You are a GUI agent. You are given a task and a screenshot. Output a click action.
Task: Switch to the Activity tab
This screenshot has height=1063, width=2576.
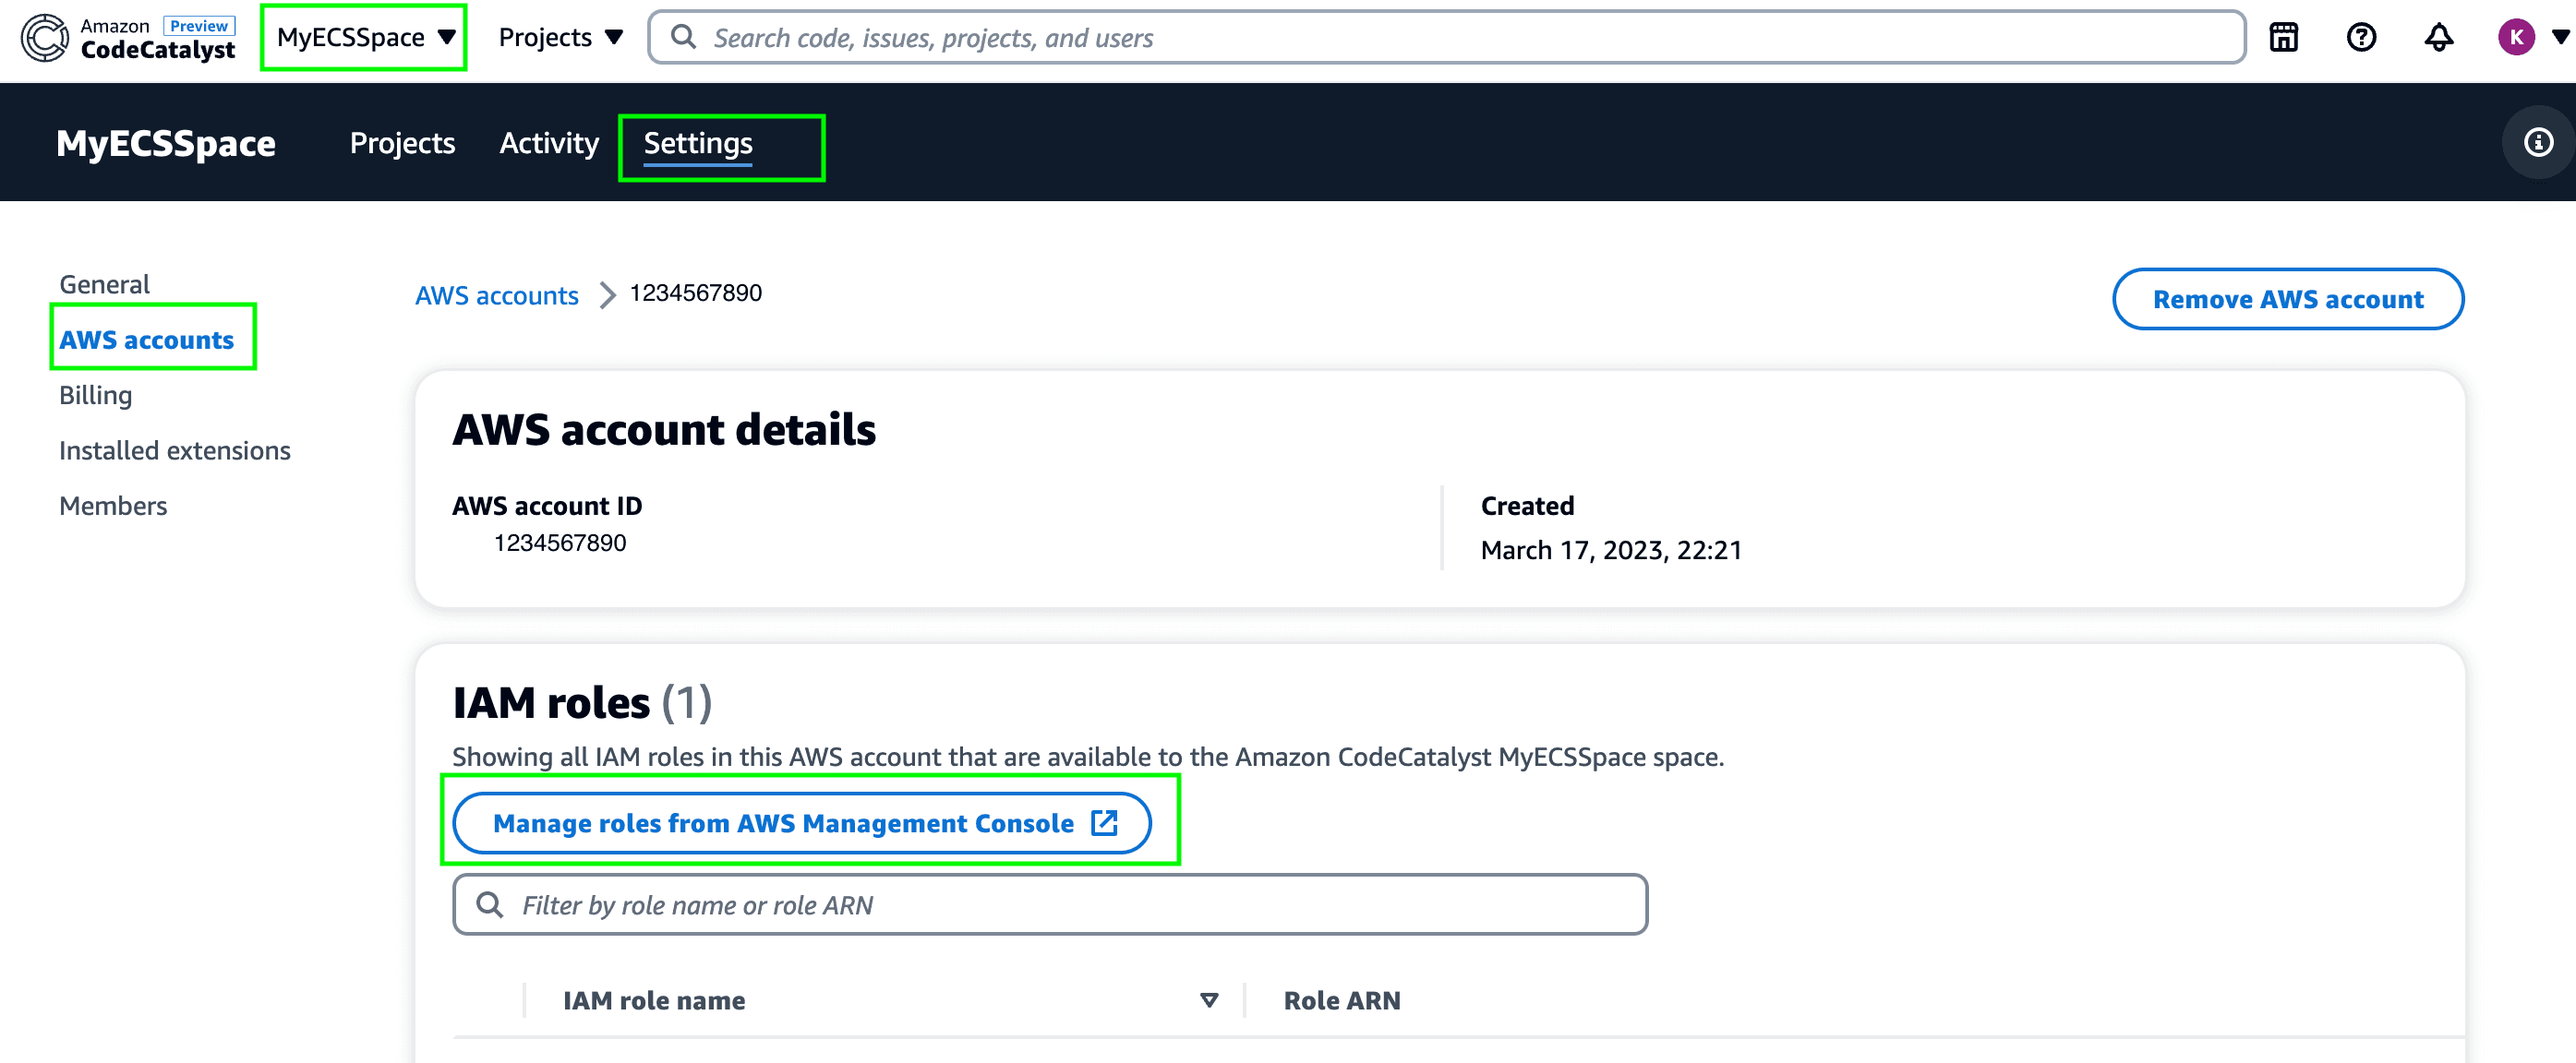click(x=549, y=143)
